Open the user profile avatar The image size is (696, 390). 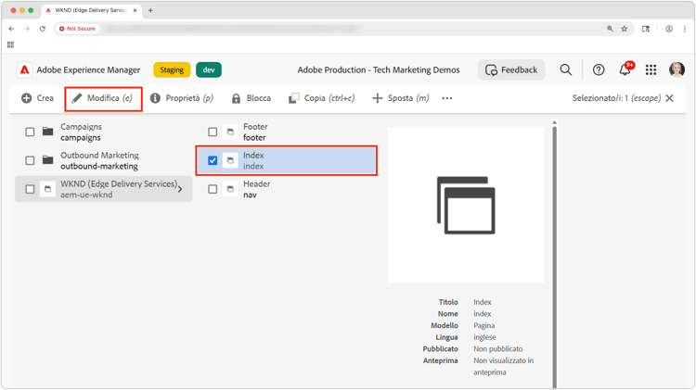click(x=677, y=69)
